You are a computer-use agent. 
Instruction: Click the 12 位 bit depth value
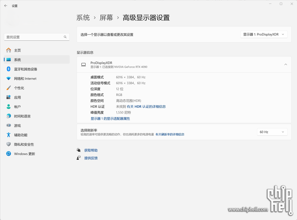(x=120, y=89)
